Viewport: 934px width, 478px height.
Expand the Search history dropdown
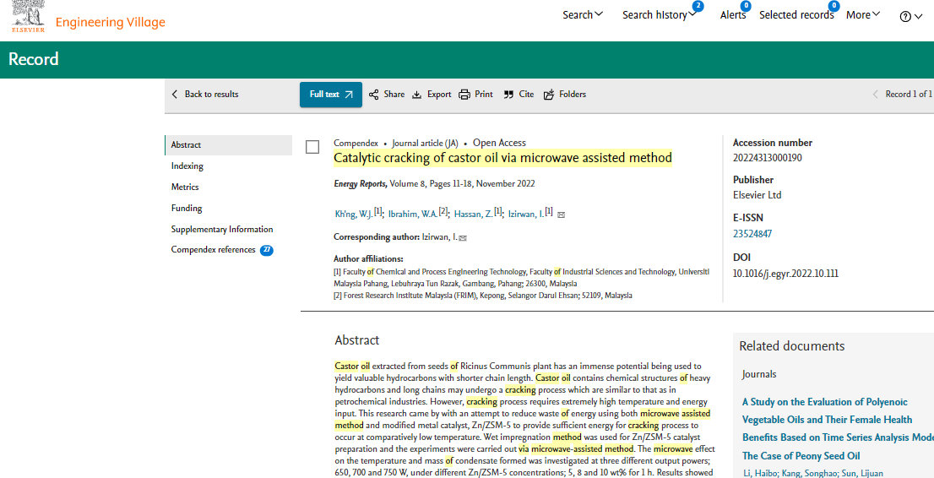point(659,14)
